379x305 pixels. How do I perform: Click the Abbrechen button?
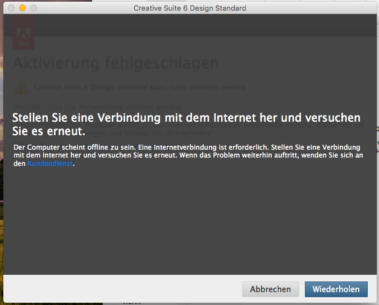click(x=271, y=289)
